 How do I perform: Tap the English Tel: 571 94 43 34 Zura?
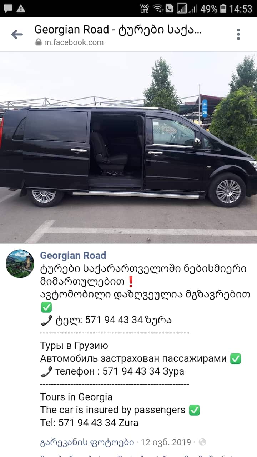tap(89, 423)
